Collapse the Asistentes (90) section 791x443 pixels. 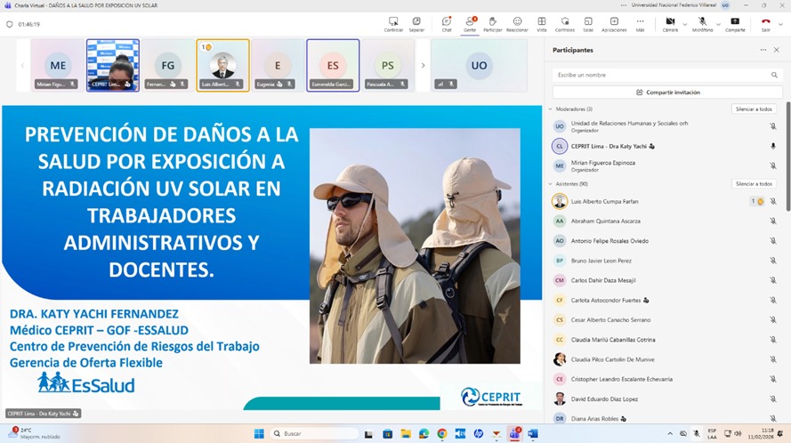tap(551, 183)
